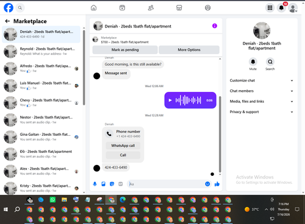Open the volume control in the tray
305x224 pixels.
(272, 209)
